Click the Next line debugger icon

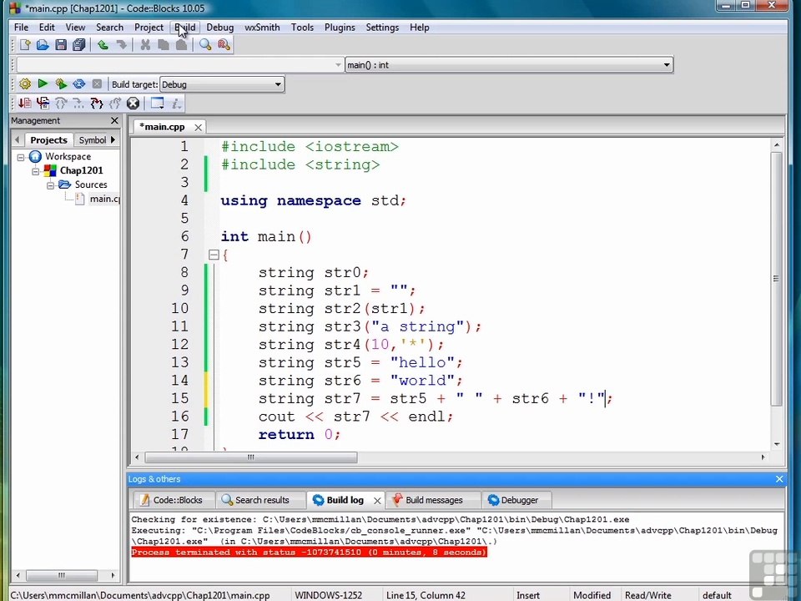(x=61, y=104)
